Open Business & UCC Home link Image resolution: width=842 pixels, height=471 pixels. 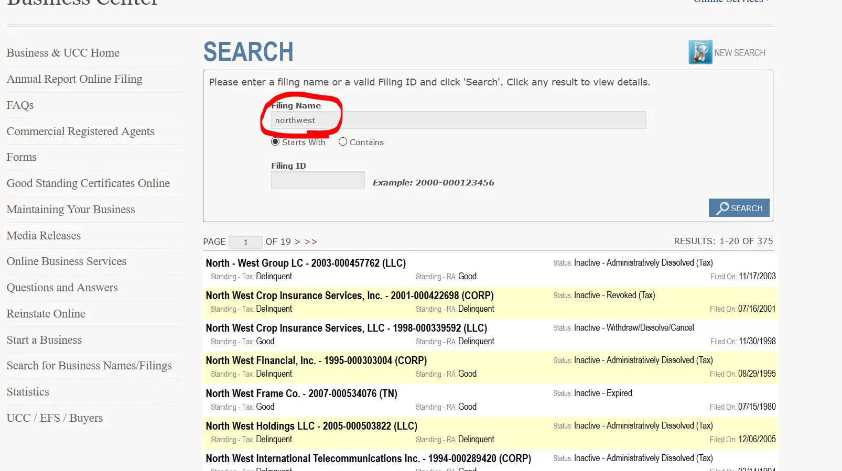(x=63, y=53)
